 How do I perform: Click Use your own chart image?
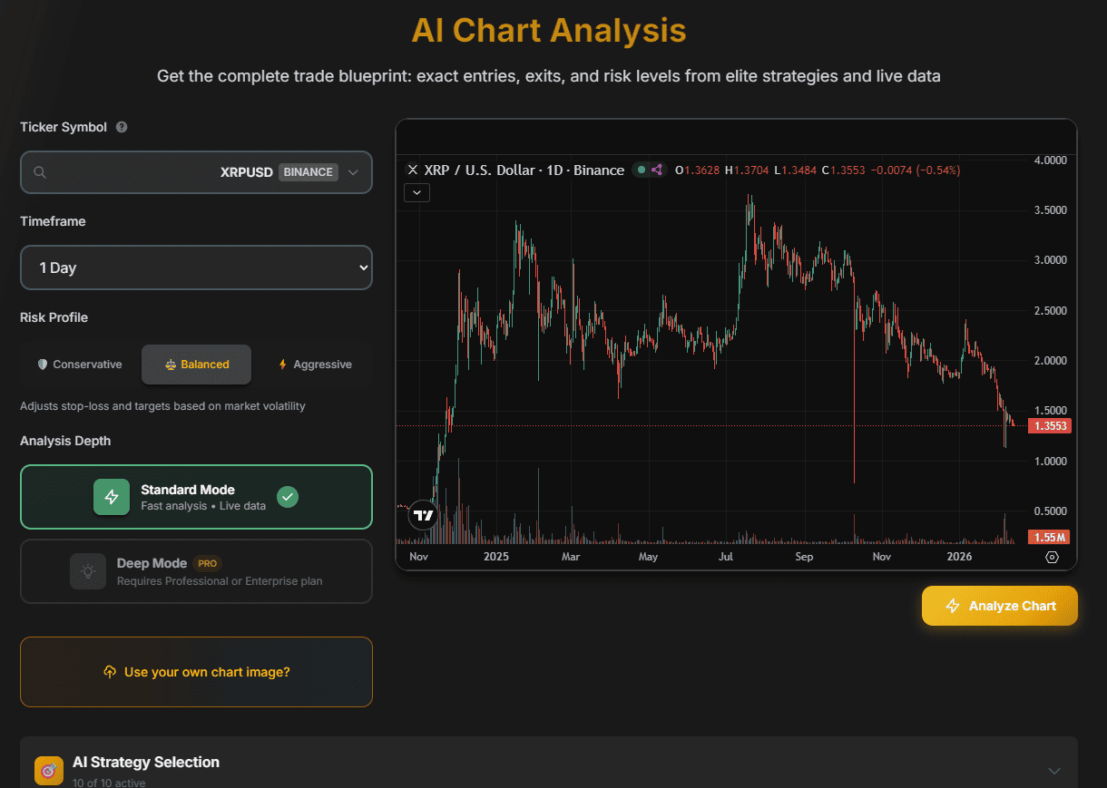pyautogui.click(x=196, y=672)
